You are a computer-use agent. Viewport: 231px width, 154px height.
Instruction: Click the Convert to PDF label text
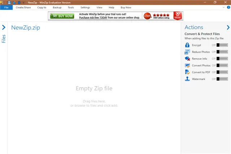201,72
